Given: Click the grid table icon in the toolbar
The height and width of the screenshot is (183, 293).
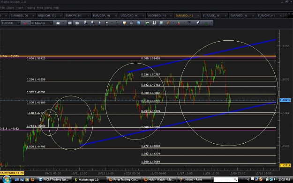Looking at the screenshot, I should click(161, 23).
